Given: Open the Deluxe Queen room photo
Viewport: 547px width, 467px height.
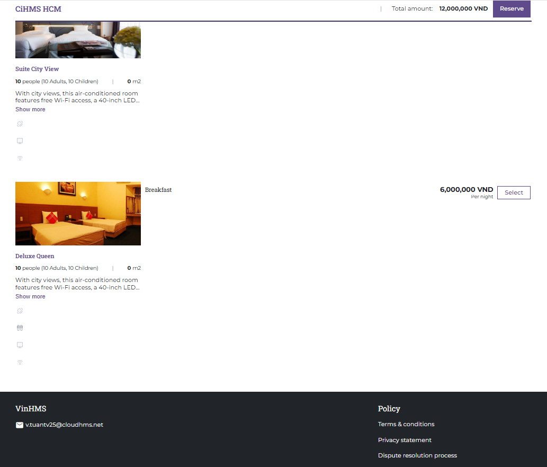Looking at the screenshot, I should (x=78, y=214).
